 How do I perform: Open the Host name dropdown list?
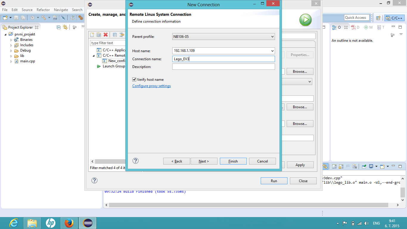coord(272,51)
